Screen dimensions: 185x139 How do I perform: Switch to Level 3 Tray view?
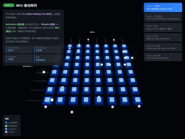coord(163,27)
